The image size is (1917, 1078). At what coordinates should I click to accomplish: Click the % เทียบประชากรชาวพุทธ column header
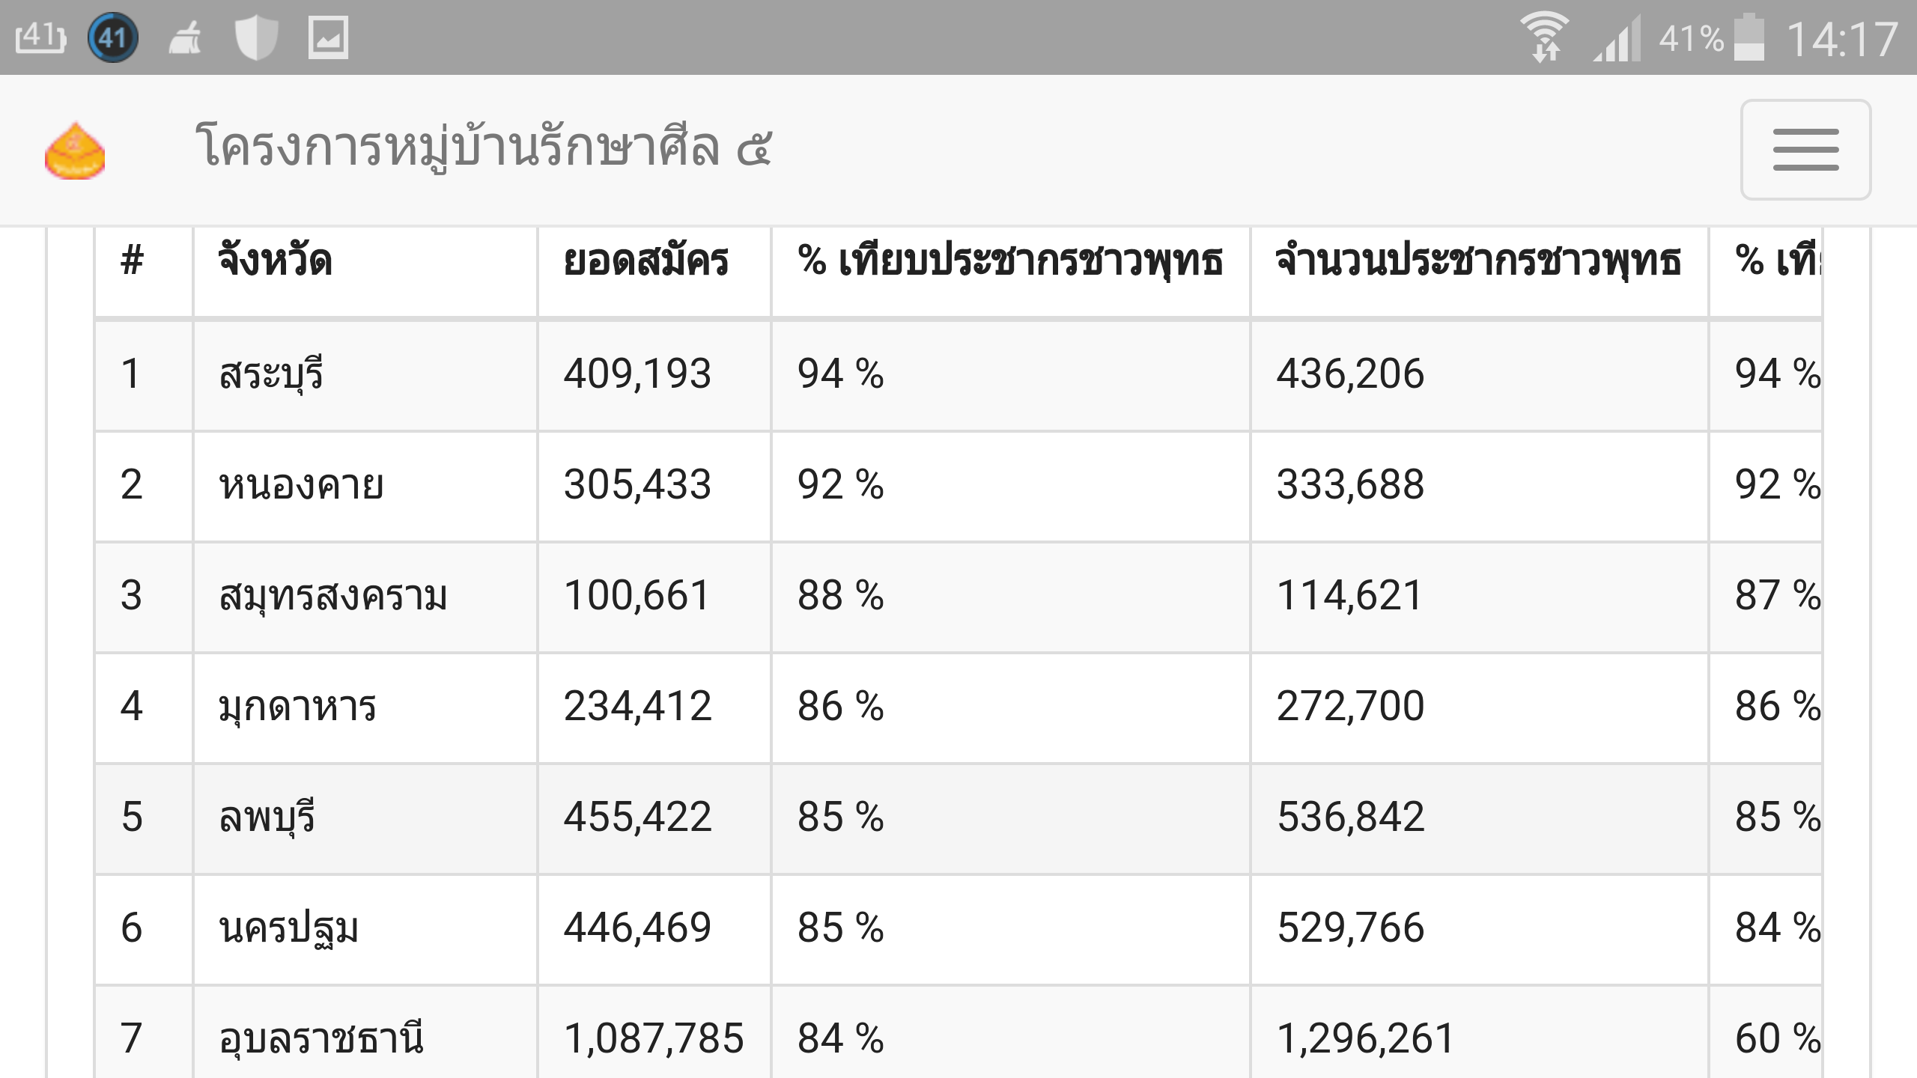[x=1009, y=261]
